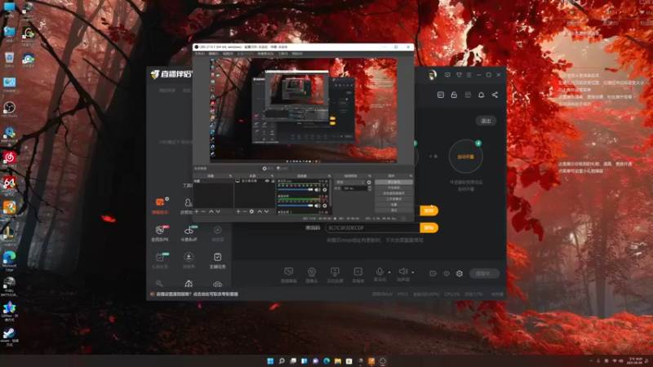Open user avatar in streaming companion

click(x=432, y=75)
